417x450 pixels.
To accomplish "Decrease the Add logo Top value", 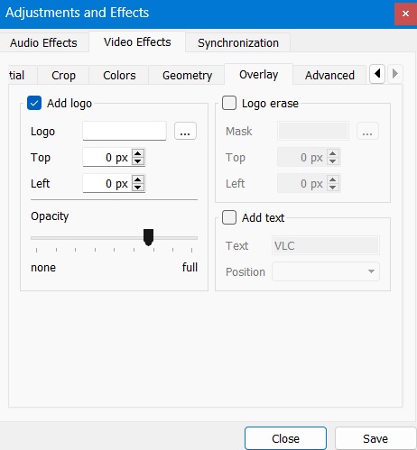I will tap(138, 161).
